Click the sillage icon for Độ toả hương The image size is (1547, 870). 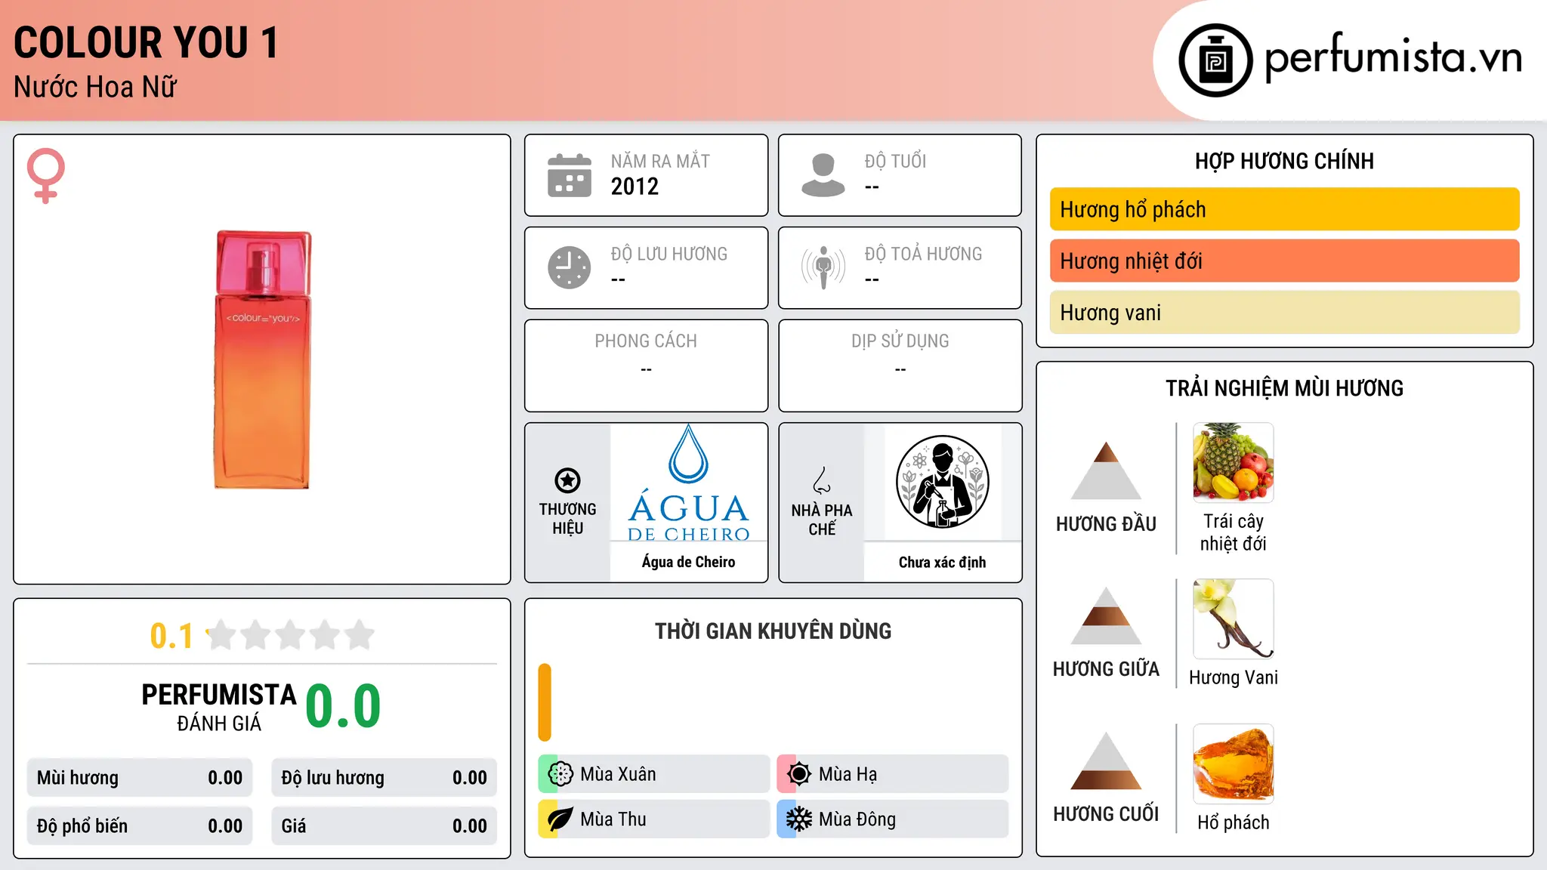[x=823, y=267]
